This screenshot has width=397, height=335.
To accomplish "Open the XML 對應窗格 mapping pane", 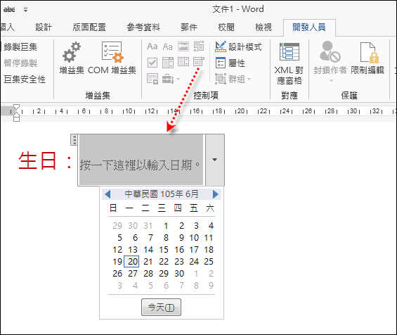I will [289, 63].
